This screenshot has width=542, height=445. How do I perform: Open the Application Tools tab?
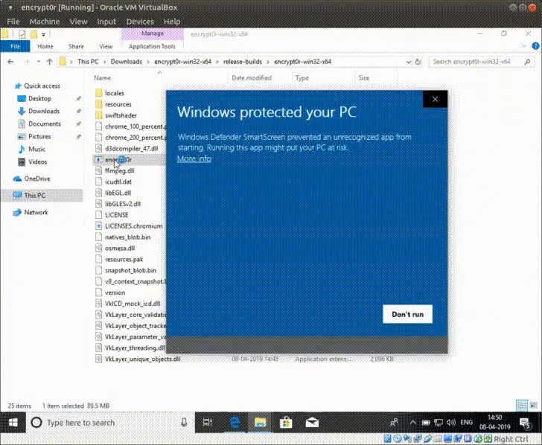click(x=152, y=46)
